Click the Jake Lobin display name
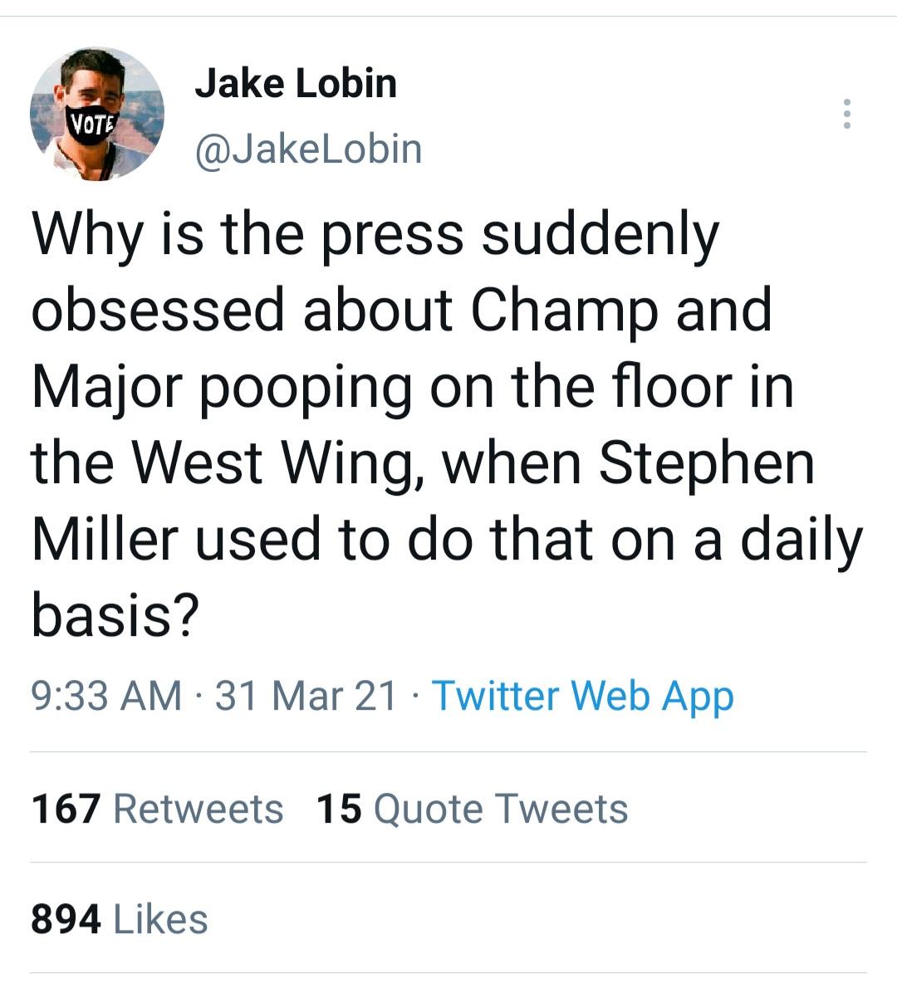Viewport: 897px width, 983px height. (x=297, y=82)
